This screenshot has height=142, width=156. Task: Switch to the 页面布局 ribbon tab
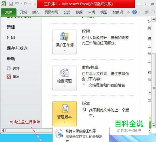click(x=51, y=12)
